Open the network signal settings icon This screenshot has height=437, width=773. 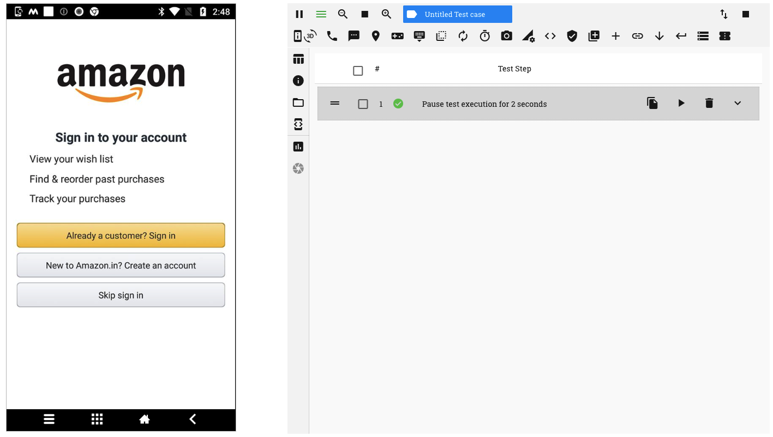529,36
